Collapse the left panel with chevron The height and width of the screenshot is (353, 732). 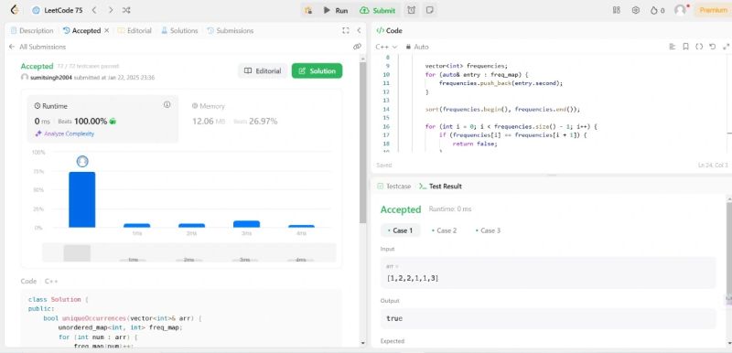pos(359,30)
